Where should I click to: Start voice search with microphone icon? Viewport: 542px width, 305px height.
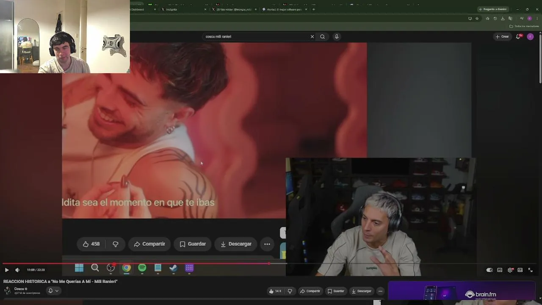point(337,36)
